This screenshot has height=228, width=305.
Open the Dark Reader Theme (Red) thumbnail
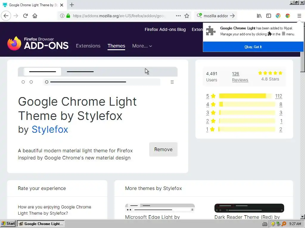pyautogui.click(x=249, y=208)
